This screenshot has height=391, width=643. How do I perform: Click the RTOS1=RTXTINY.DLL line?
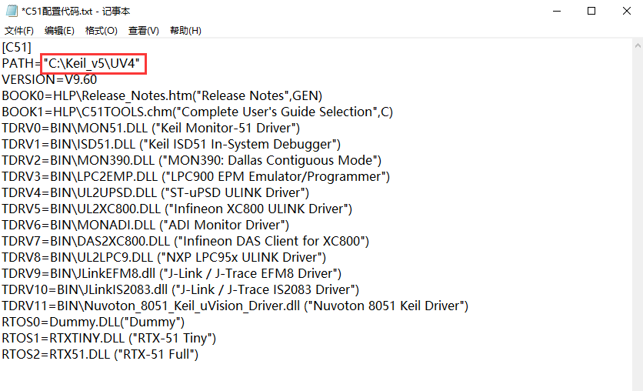pyautogui.click(x=108, y=338)
